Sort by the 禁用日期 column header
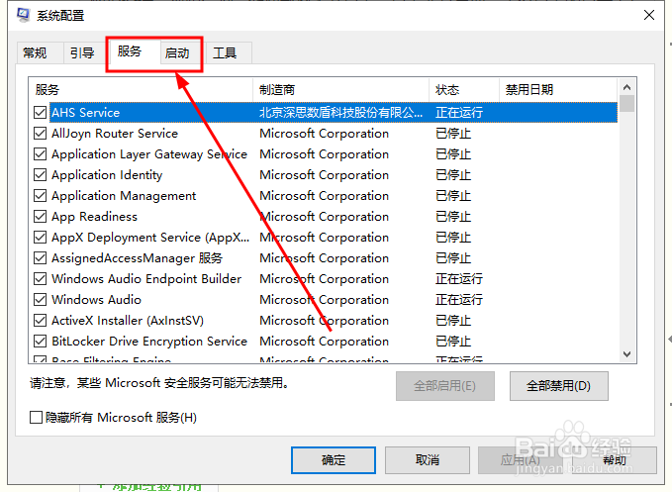 tap(558, 89)
